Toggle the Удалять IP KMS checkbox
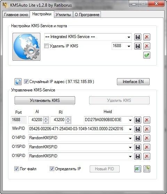This screenshot has width=167, height=194. [46, 46]
